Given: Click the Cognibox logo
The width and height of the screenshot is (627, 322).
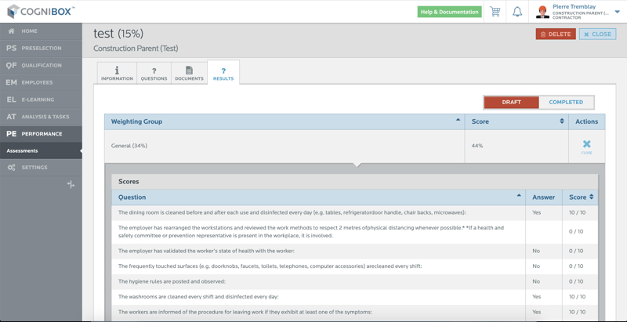Looking at the screenshot, I should (42, 11).
